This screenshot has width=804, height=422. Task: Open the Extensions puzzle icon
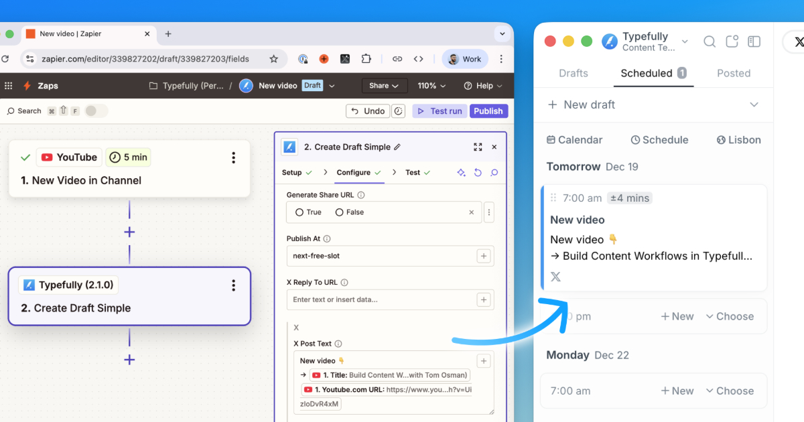pos(366,59)
